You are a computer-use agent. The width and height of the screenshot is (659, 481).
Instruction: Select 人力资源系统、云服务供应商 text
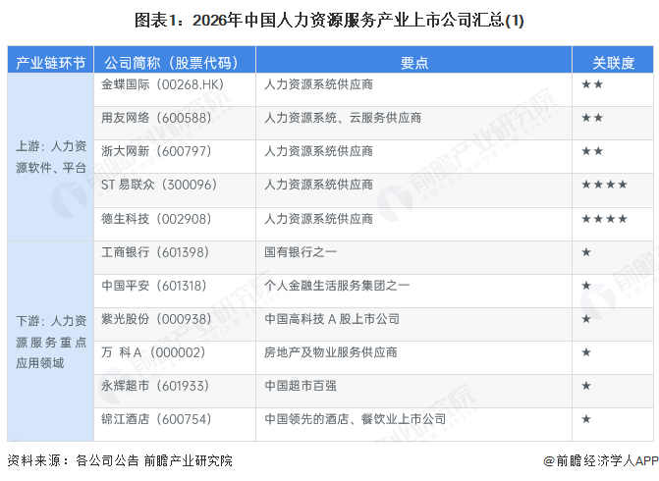[x=343, y=118]
